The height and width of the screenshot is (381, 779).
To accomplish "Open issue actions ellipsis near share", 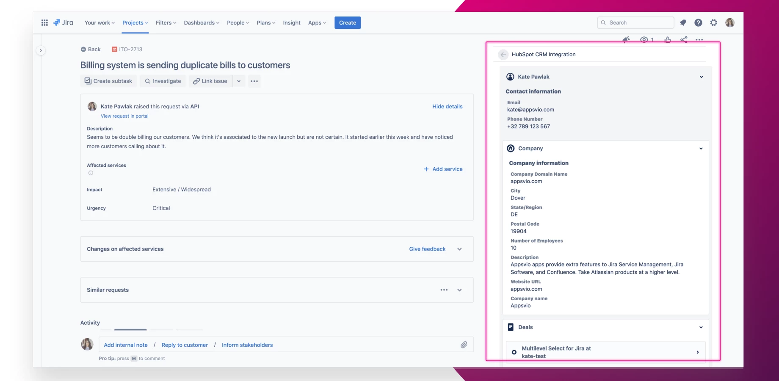I will [x=699, y=40].
